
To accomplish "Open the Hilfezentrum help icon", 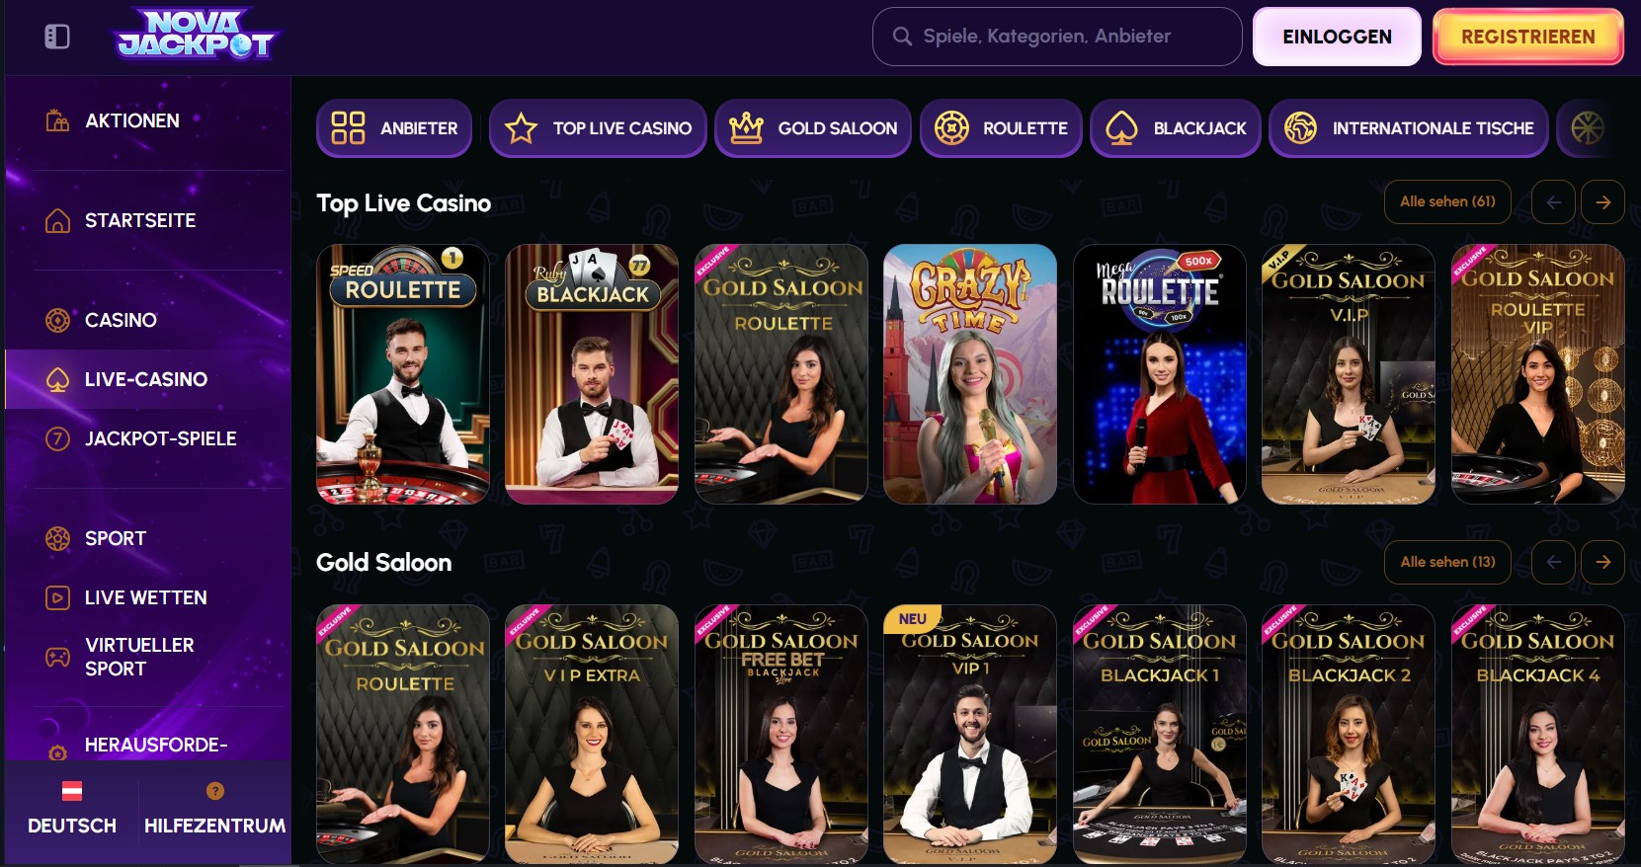I will tap(214, 791).
